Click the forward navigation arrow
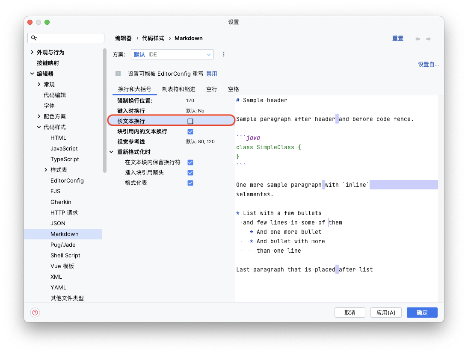The height and width of the screenshot is (354, 468). pos(428,38)
